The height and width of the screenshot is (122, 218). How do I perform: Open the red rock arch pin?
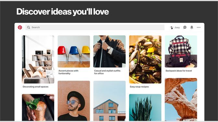pyautogui.click(x=181, y=99)
